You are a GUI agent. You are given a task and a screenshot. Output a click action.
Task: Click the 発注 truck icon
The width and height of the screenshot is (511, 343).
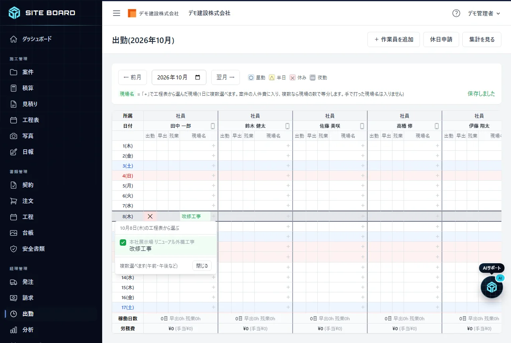[14, 282]
